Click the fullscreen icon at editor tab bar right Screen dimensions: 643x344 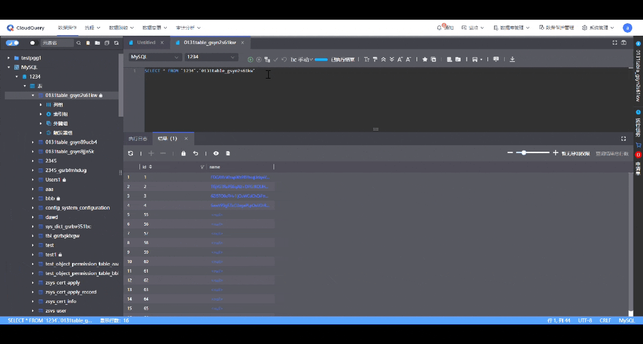(x=615, y=43)
